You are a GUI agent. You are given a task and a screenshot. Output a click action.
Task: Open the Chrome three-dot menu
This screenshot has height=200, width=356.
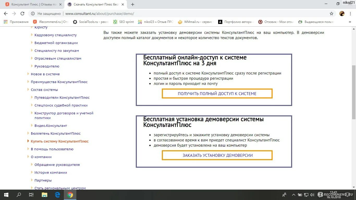click(x=351, y=14)
